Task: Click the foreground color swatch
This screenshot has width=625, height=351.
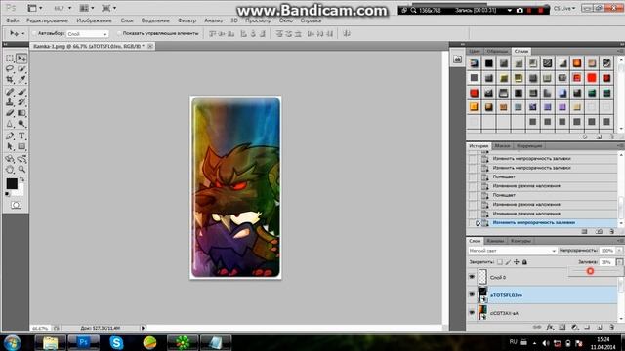Action: click(12, 183)
